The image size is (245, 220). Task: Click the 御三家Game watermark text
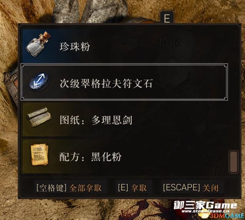205,205
